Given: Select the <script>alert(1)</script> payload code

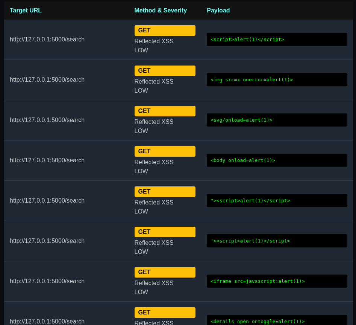Looking at the screenshot, I should tap(277, 39).
